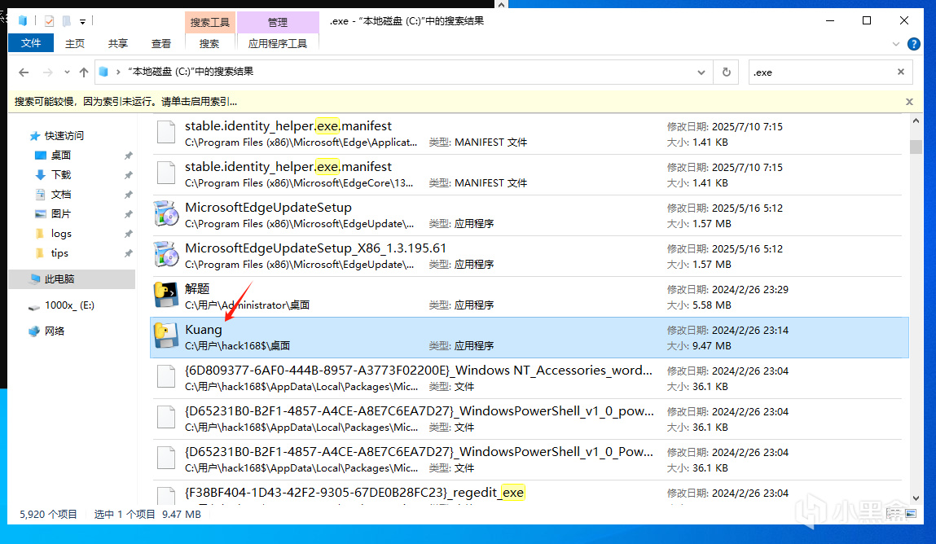Screen dimensions: 936x544
Task: Select the Edge\Applicat... stable.identity_helper.exe.manifest result
Action: pyautogui.click(x=527, y=134)
